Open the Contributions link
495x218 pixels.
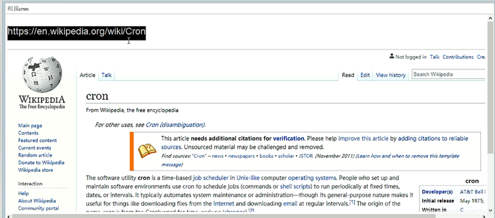[x=458, y=57]
